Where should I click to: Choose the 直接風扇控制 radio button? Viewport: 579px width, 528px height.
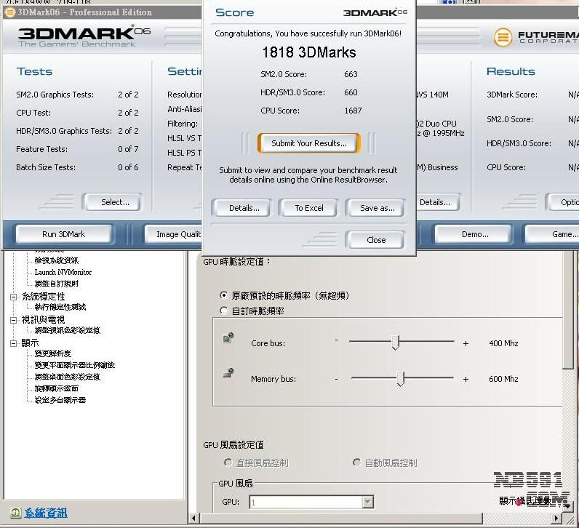click(x=228, y=463)
